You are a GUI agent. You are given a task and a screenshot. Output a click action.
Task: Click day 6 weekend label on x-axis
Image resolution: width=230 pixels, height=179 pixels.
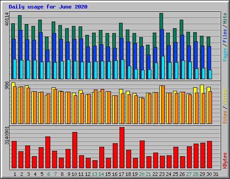click(x=49, y=174)
